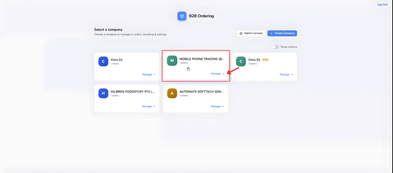Click the blue C avatar of Chris 01
Image resolution: width=393 pixels, height=173 pixels.
pyautogui.click(x=103, y=61)
